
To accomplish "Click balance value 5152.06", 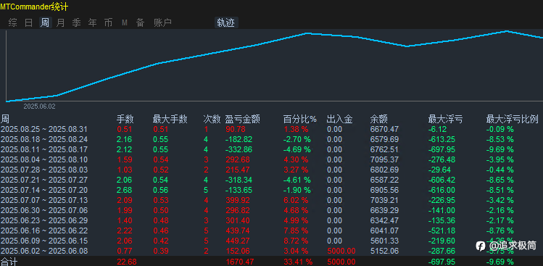I will point(384,251).
